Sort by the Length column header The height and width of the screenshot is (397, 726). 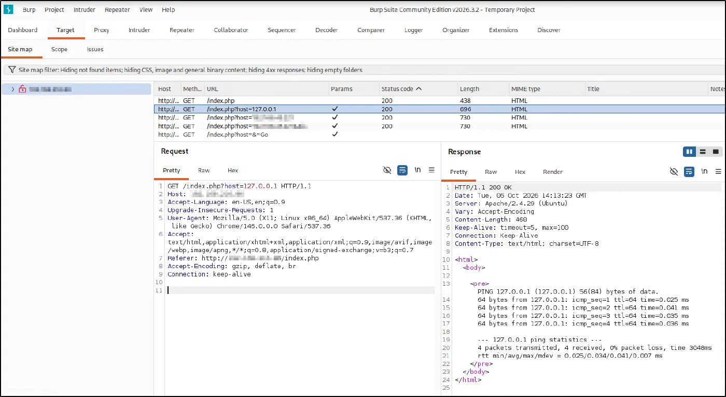pyautogui.click(x=483, y=89)
